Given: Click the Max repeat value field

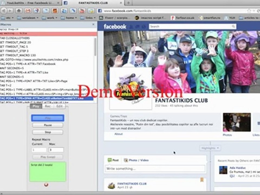Looking at the screenshot, I should 56,150.
